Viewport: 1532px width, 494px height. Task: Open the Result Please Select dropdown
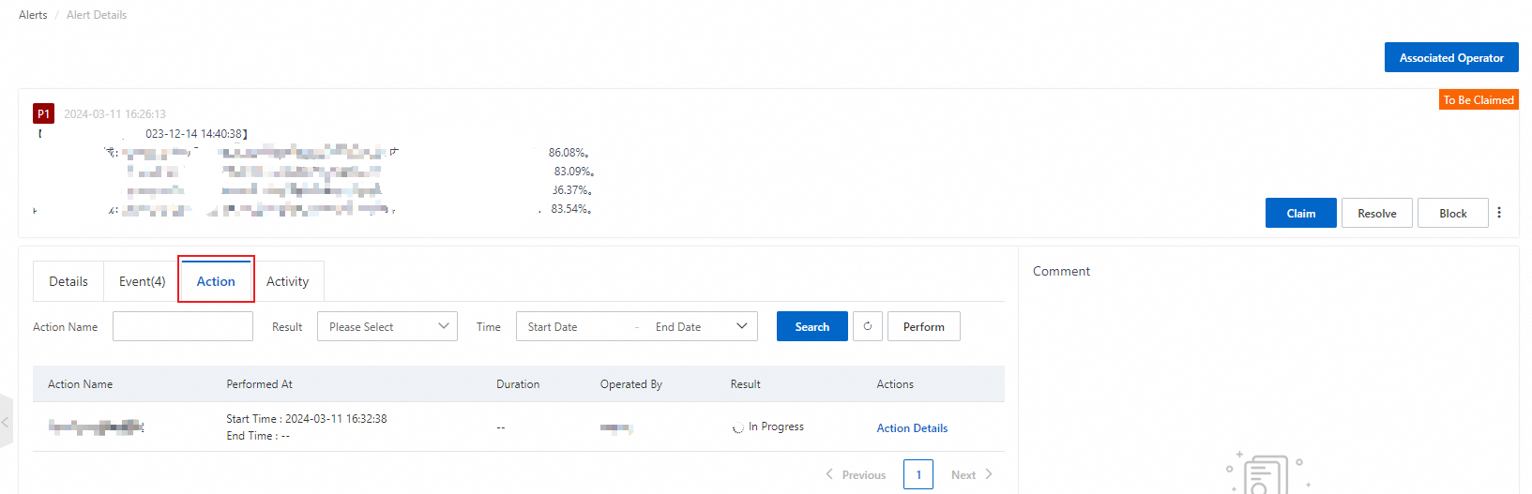(387, 326)
